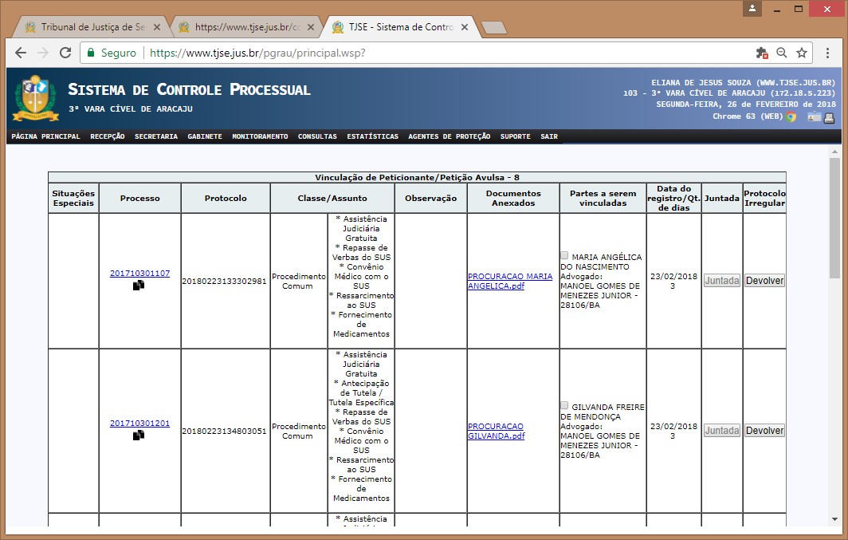848x540 pixels.
Task: Click the TJSE coat of arms logo
Action: [36, 97]
